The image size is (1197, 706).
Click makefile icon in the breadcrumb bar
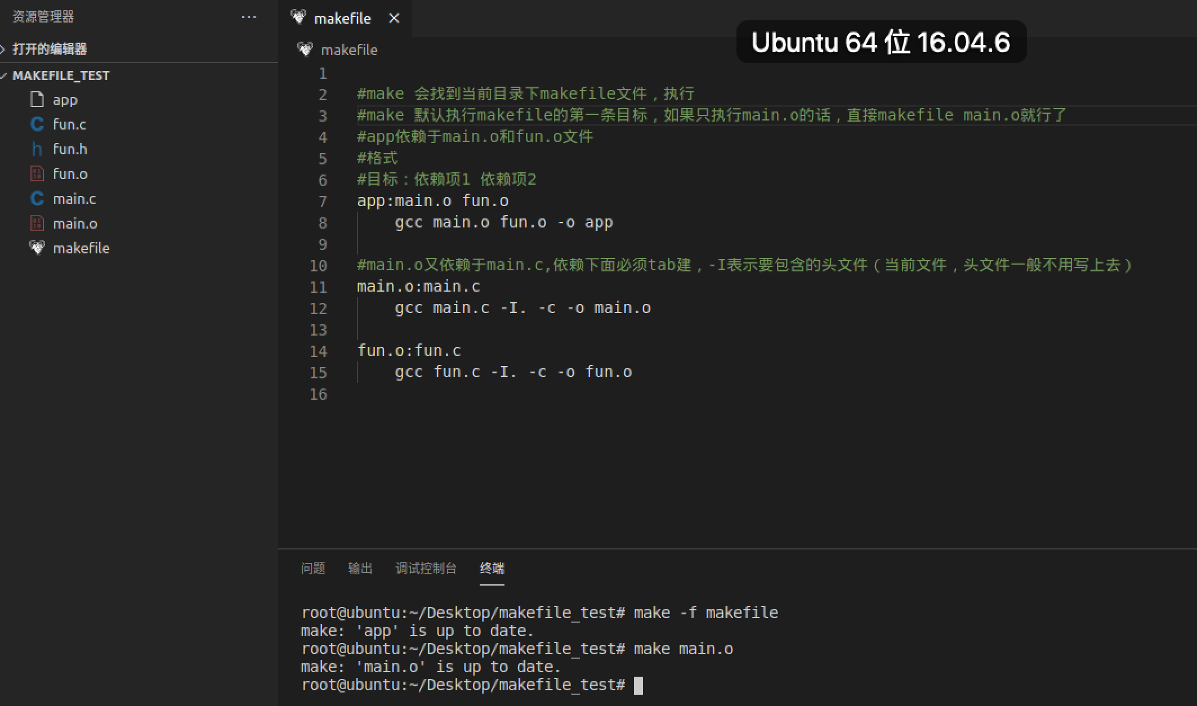305,50
